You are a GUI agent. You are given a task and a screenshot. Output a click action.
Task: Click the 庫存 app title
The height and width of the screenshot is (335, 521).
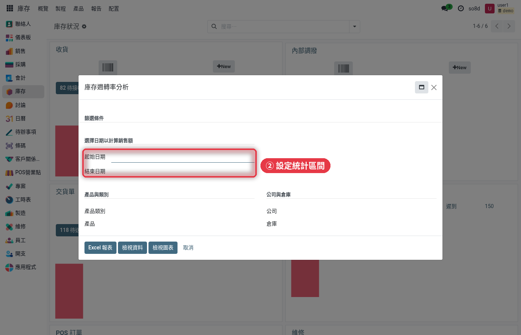click(x=24, y=9)
